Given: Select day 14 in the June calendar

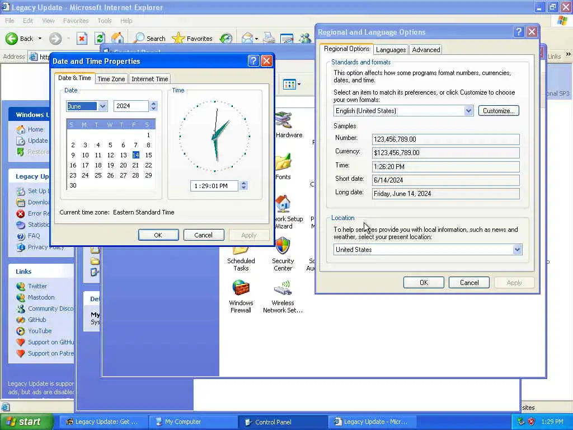Looking at the screenshot, I should click(x=135, y=155).
